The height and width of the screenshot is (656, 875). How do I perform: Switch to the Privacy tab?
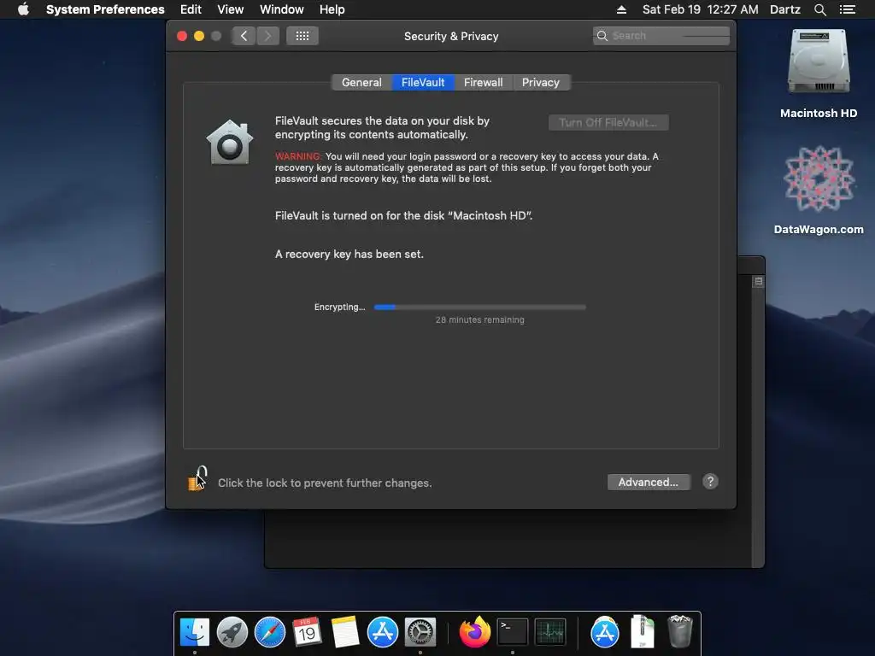coord(541,83)
